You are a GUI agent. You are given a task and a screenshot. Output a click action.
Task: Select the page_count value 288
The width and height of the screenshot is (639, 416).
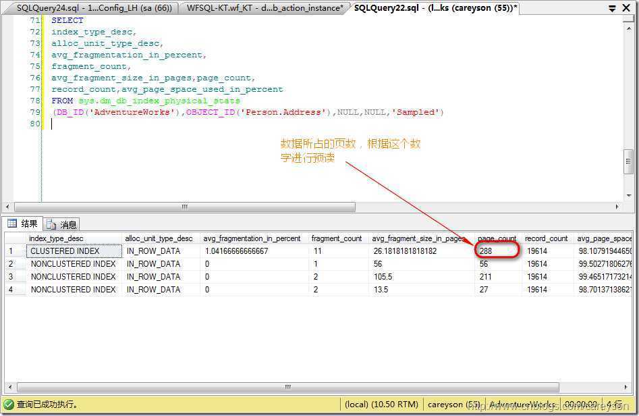pyautogui.click(x=498, y=251)
